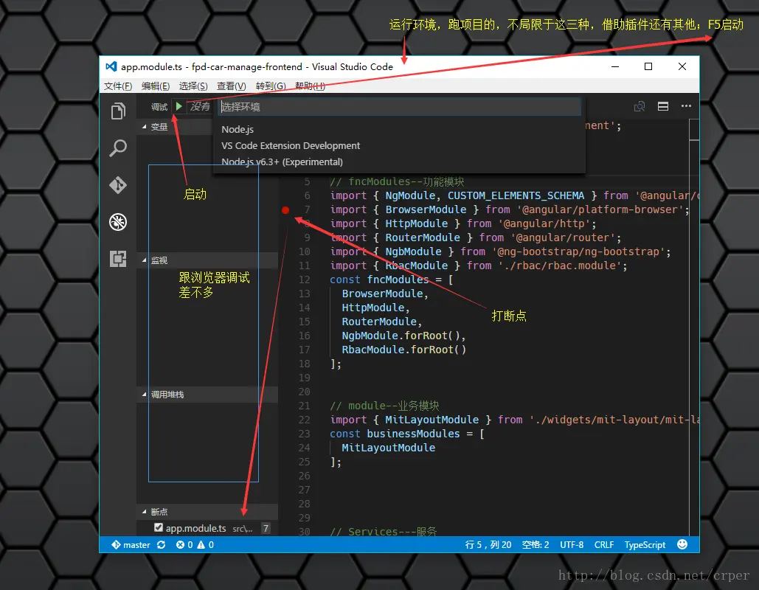Open the 调试 menu in menu bar
759x590 pixels.
[x=159, y=106]
